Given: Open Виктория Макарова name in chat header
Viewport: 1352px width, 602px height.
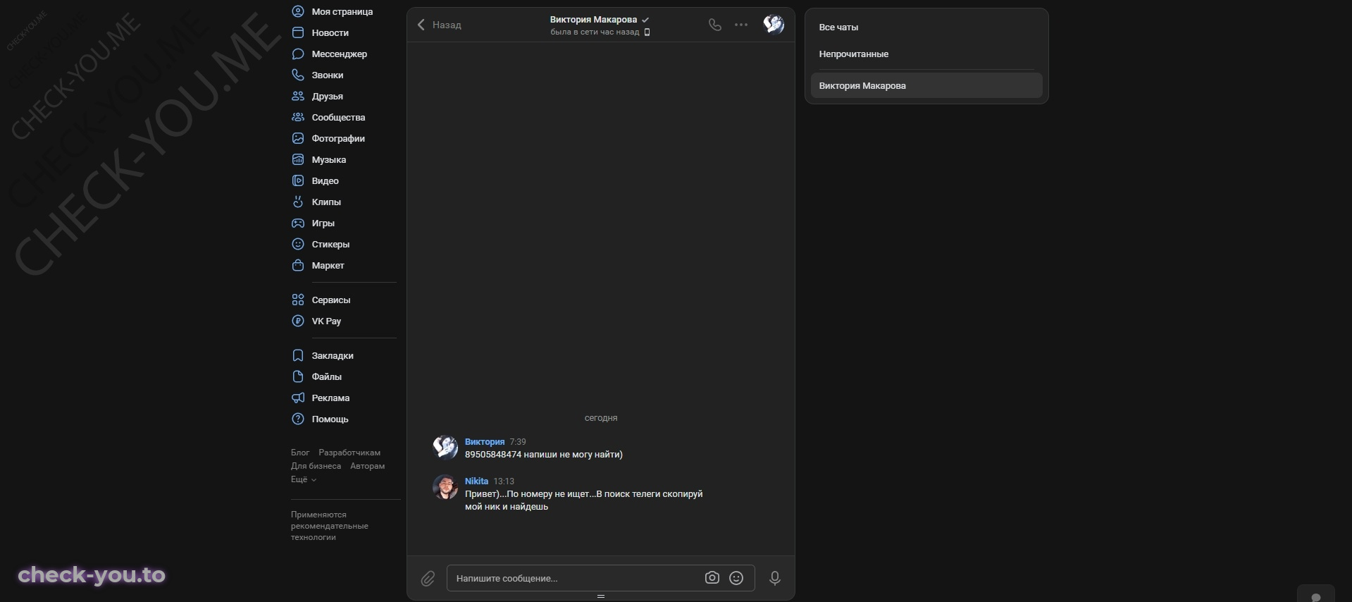Looking at the screenshot, I should coord(593,20).
